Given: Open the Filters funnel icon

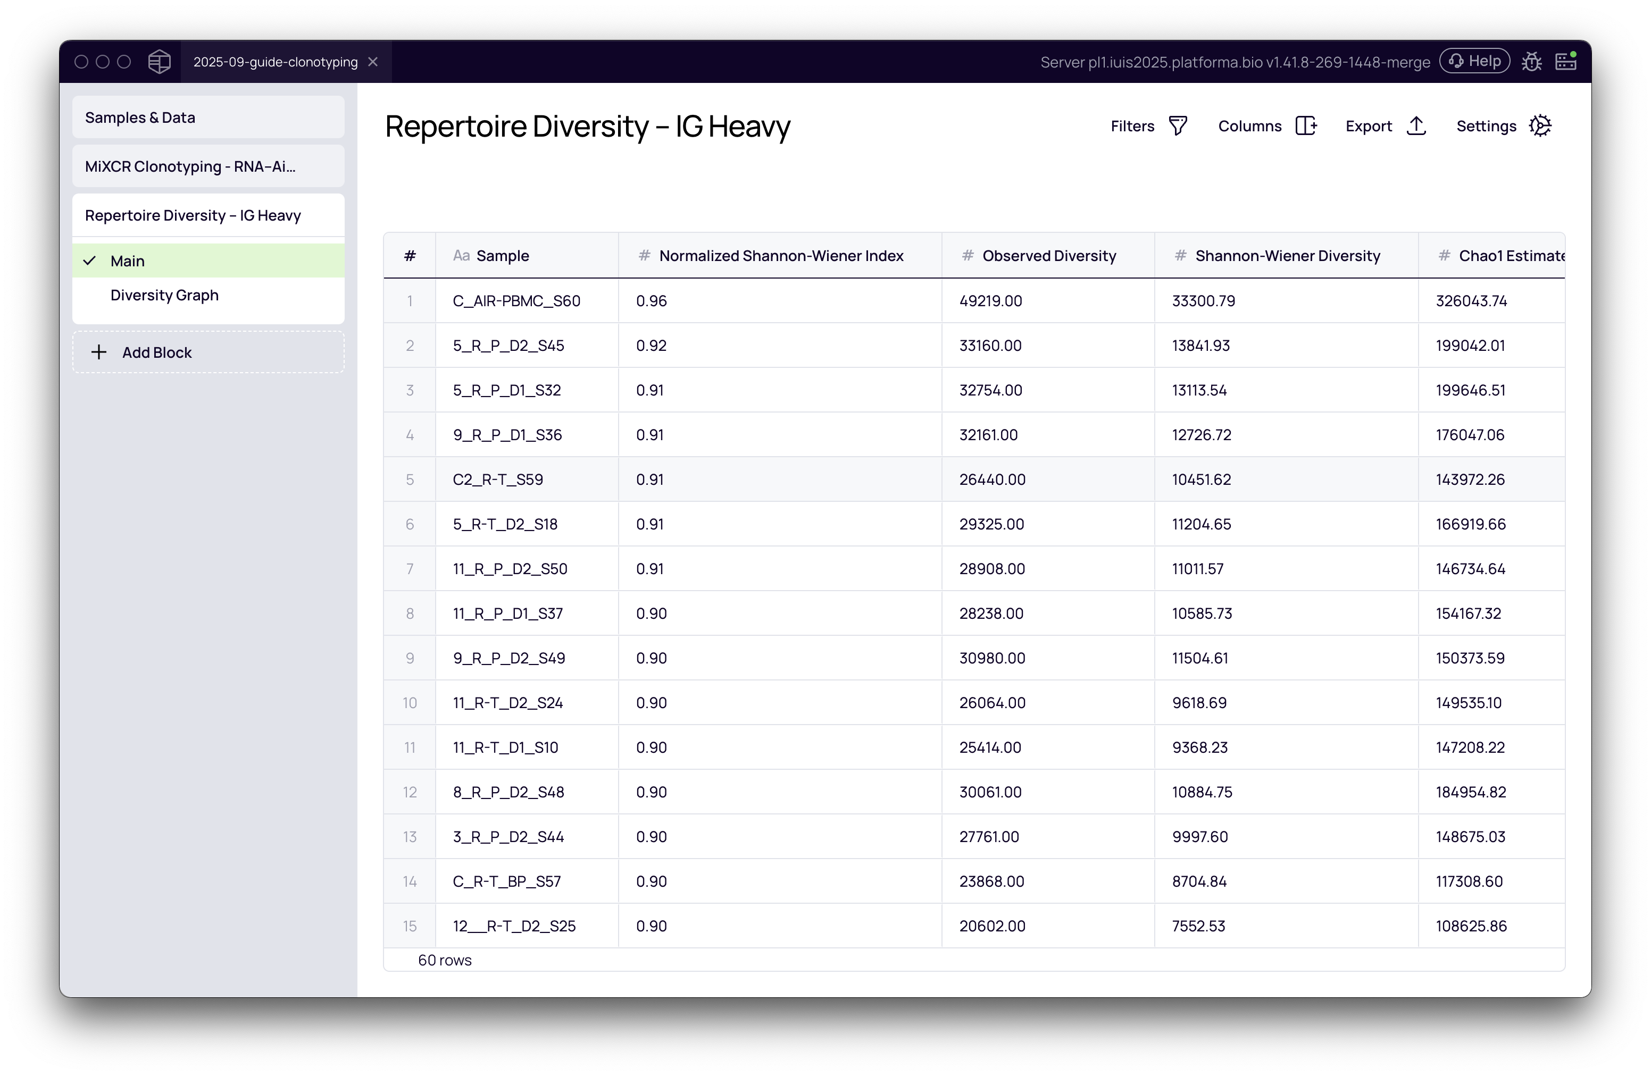Looking at the screenshot, I should click(1178, 125).
